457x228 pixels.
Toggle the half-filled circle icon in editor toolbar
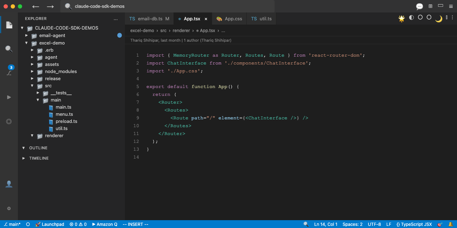pos(411,17)
